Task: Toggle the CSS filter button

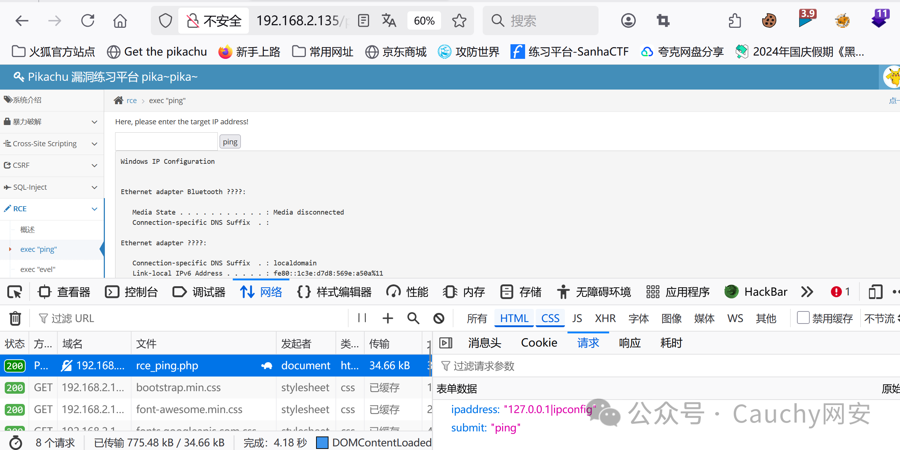Action: click(x=550, y=318)
